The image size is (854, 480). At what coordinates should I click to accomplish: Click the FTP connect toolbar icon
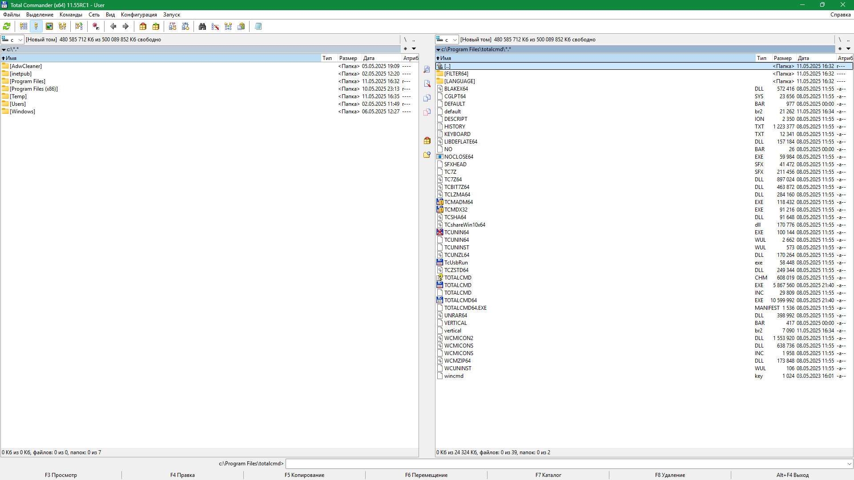tap(173, 27)
